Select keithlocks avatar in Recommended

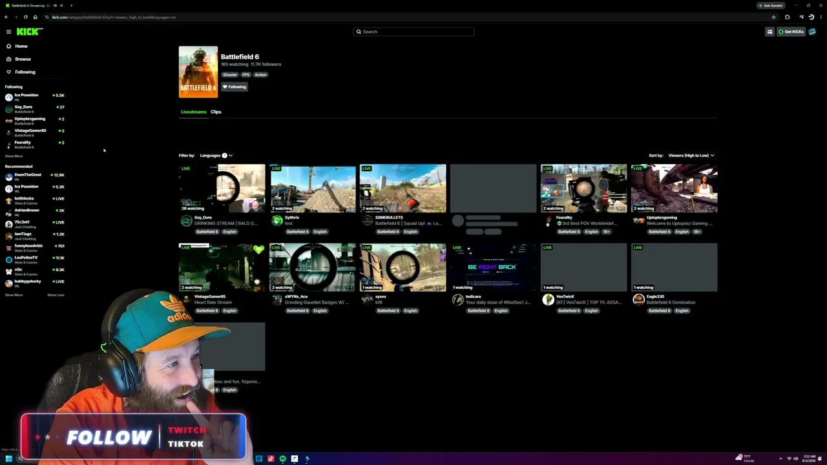click(8, 200)
